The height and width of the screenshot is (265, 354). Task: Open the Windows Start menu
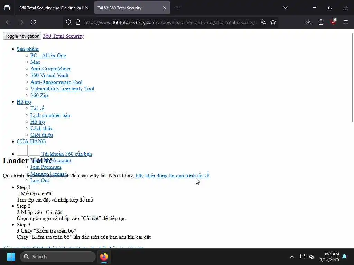[x=11, y=257]
